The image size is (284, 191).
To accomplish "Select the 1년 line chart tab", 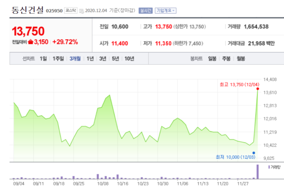I will (90, 59).
